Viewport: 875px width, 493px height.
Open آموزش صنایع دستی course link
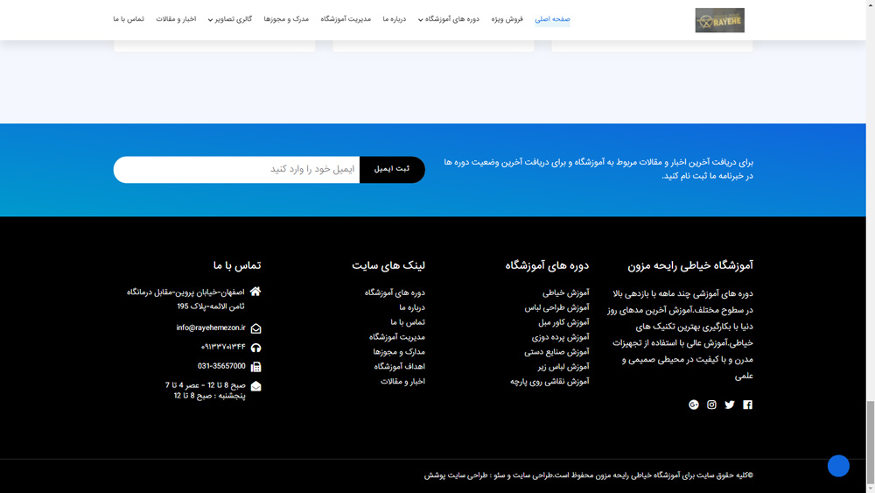[x=556, y=352]
